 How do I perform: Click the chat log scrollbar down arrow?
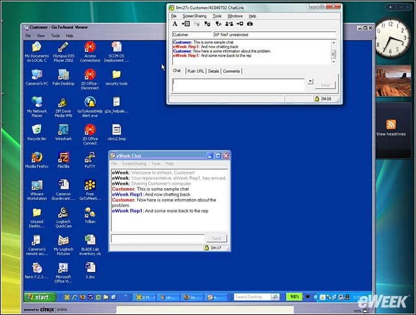pos(333,62)
